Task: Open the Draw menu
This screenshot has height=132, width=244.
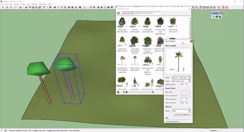Action: click(x=23, y=4)
